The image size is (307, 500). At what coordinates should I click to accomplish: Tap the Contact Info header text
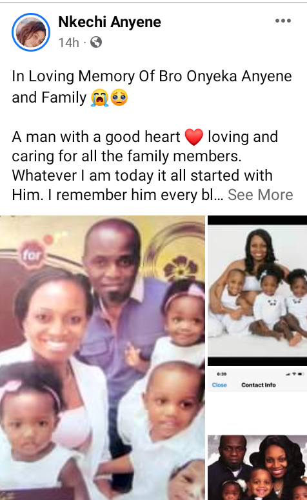pos(259,385)
